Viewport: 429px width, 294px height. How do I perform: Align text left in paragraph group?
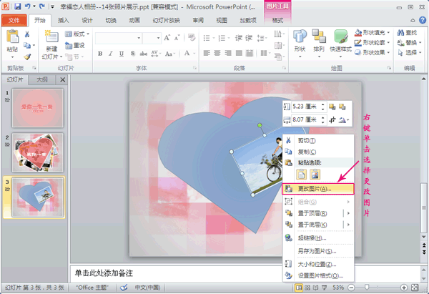(x=207, y=53)
